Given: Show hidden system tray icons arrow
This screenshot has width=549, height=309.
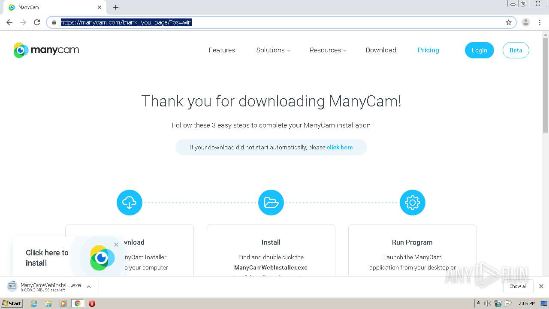Looking at the screenshot, I should [x=478, y=303].
